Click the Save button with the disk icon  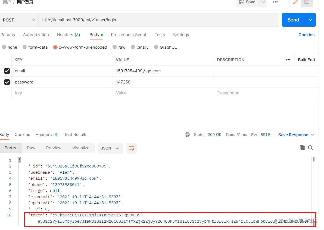point(247,2)
